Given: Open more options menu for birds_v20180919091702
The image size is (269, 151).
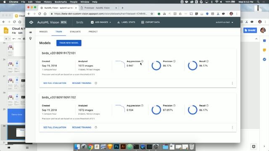Looking at the screenshot, I should click(232, 128).
